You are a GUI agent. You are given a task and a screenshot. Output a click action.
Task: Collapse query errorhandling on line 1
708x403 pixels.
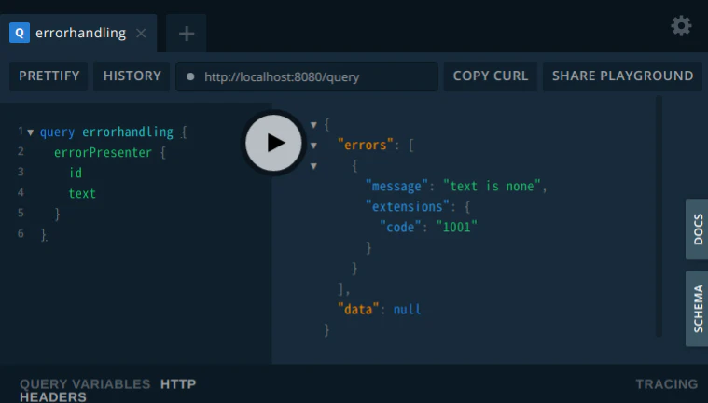(30, 132)
